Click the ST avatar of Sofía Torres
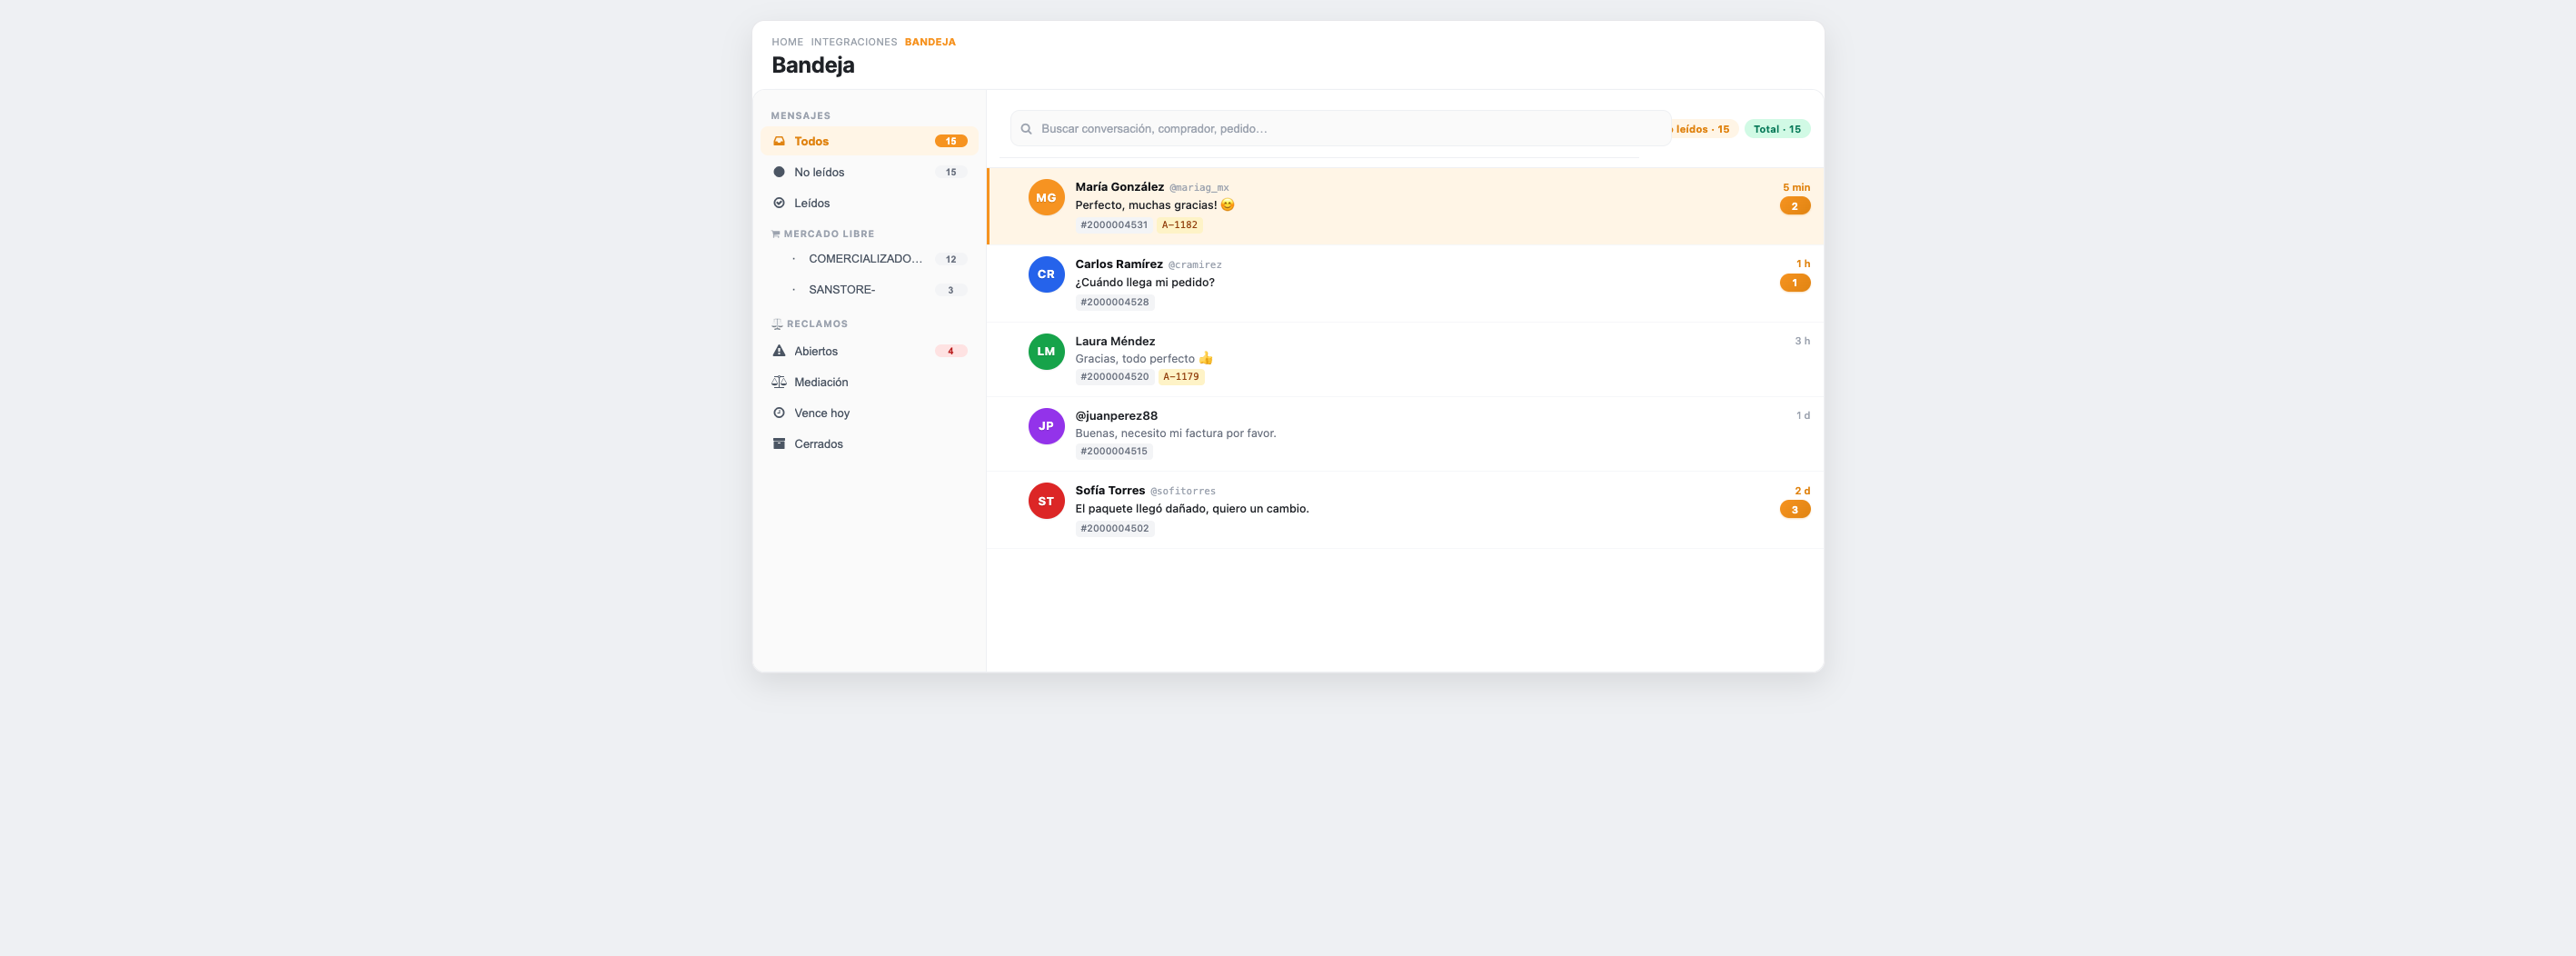Image resolution: width=2576 pixels, height=956 pixels. pos(1046,501)
